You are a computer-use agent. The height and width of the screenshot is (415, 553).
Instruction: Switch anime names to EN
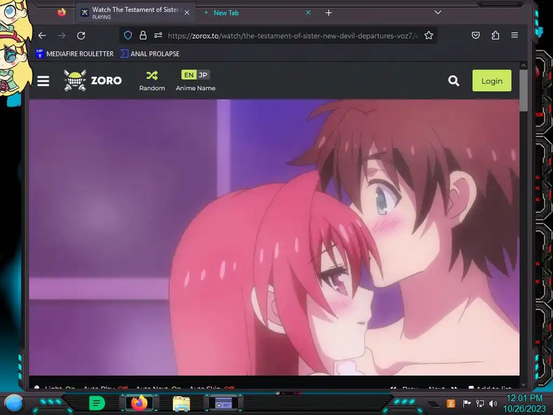coord(188,75)
